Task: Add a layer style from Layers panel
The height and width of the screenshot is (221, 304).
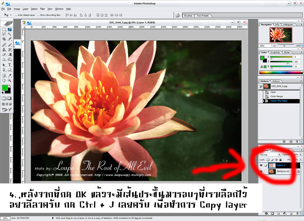Action: coord(266,213)
